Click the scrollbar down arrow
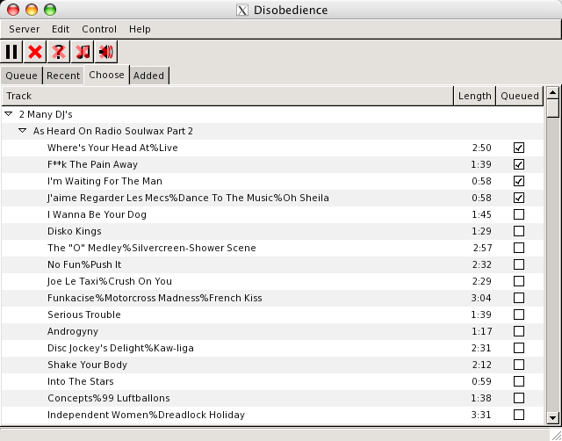The width and height of the screenshot is (562, 441). click(552, 417)
